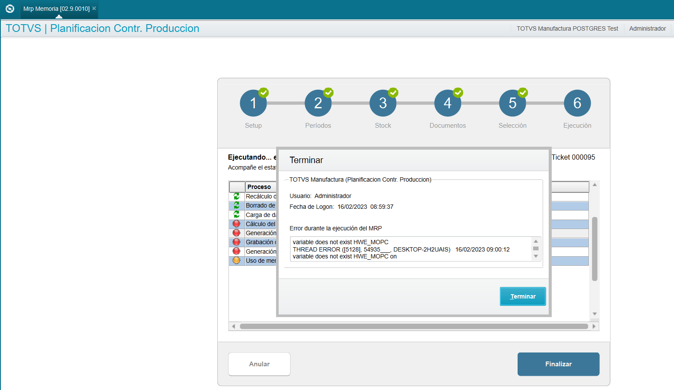Click the Selección step label
The height and width of the screenshot is (390, 674).
512,126
